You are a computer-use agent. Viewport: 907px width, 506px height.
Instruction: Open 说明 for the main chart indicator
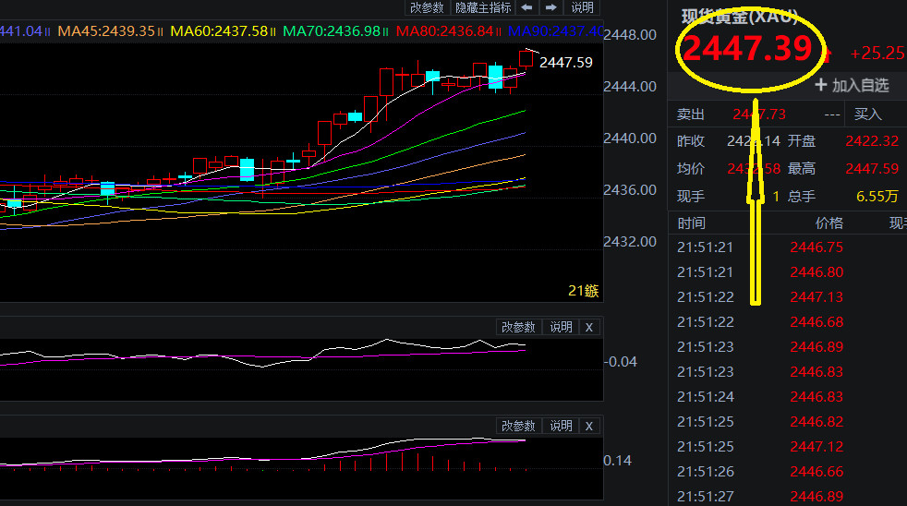pyautogui.click(x=582, y=7)
